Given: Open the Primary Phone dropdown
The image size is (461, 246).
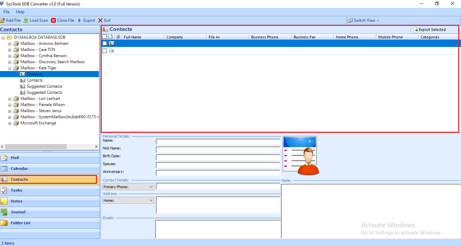Looking at the screenshot, I should pos(151,187).
